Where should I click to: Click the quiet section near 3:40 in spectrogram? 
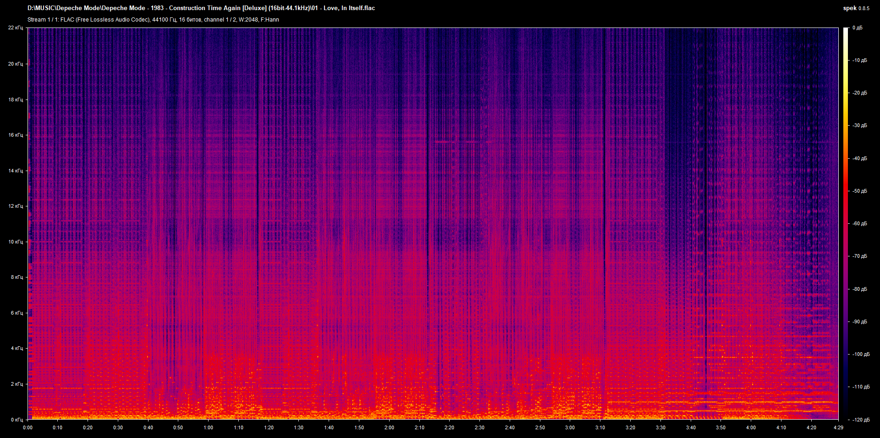coord(697,206)
